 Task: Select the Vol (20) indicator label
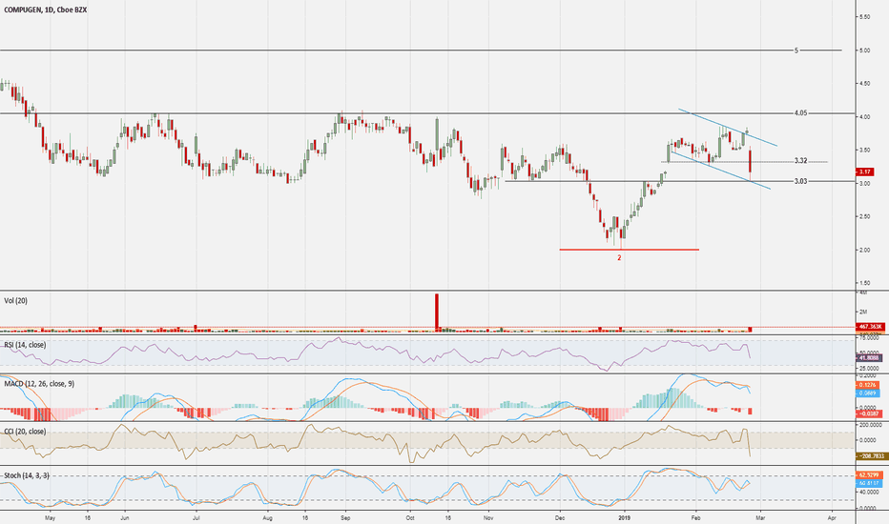coord(16,301)
